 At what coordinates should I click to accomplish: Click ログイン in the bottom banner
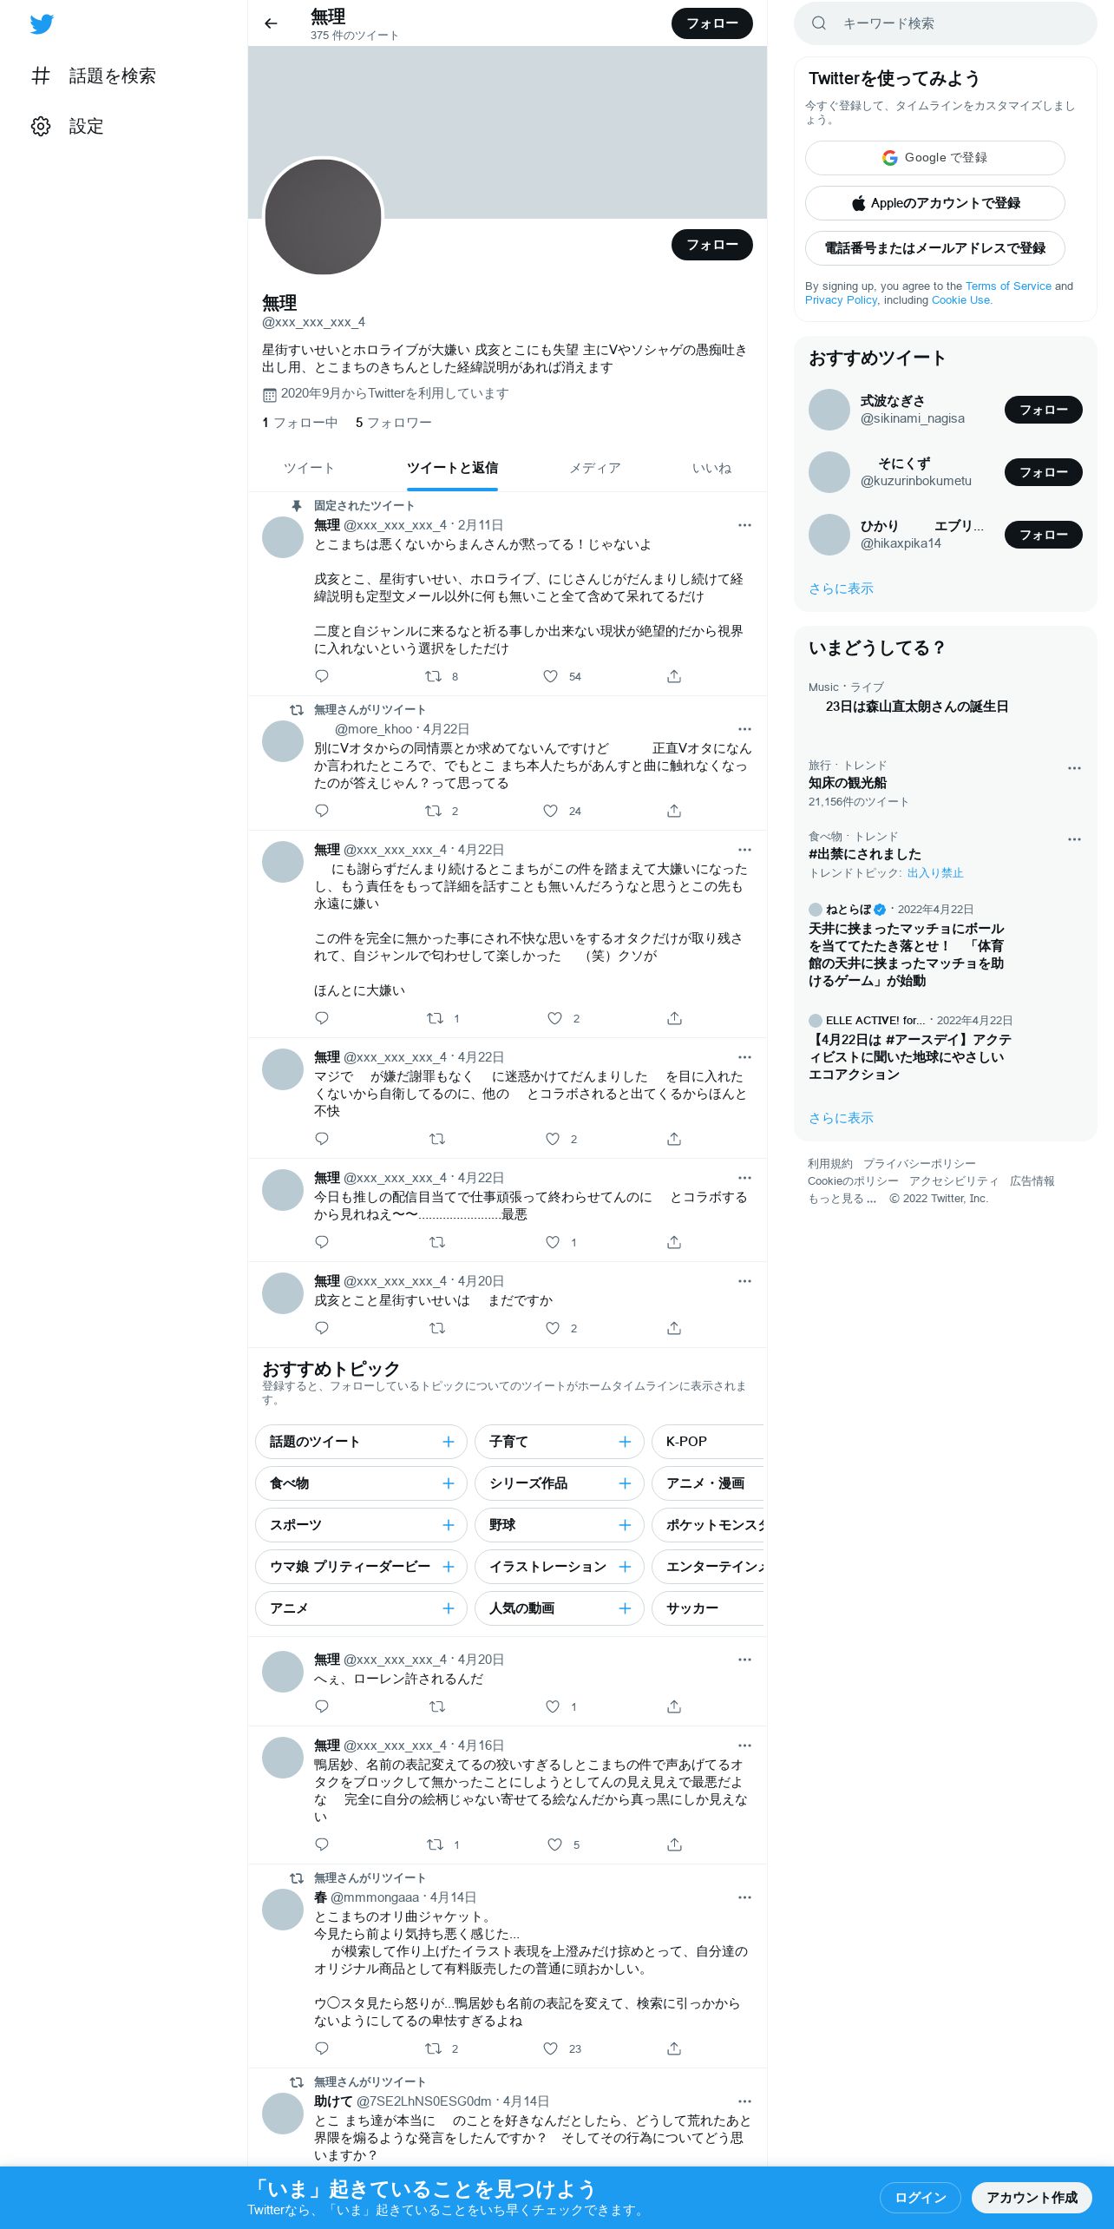pyautogui.click(x=920, y=2197)
